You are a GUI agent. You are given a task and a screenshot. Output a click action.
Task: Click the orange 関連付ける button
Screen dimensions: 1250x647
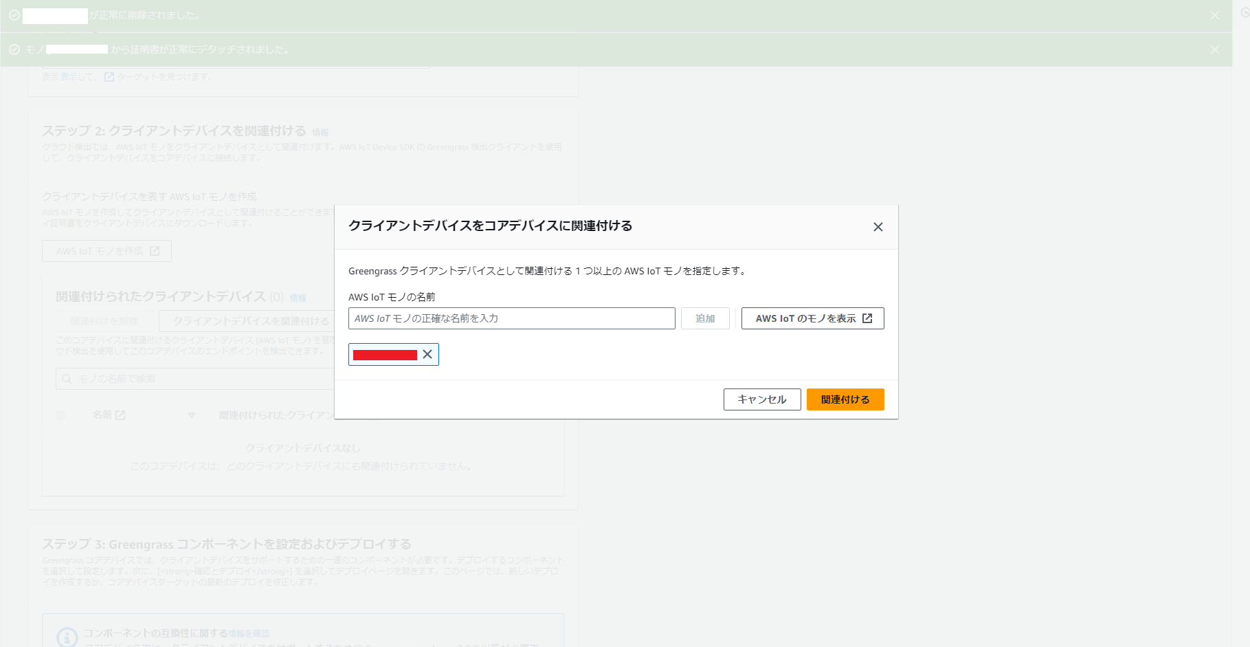845,399
